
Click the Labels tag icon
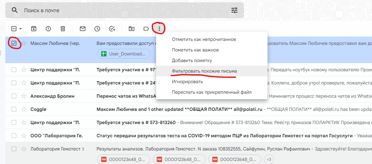pyautogui.click(x=146, y=29)
